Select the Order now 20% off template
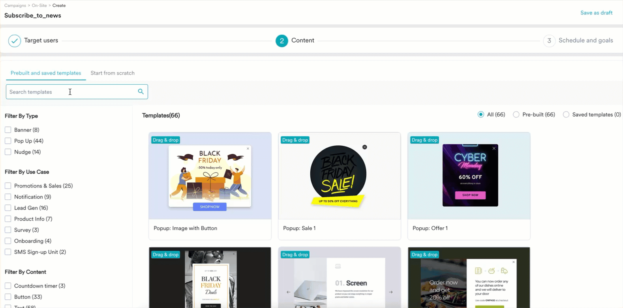623x308 pixels. tap(469, 278)
